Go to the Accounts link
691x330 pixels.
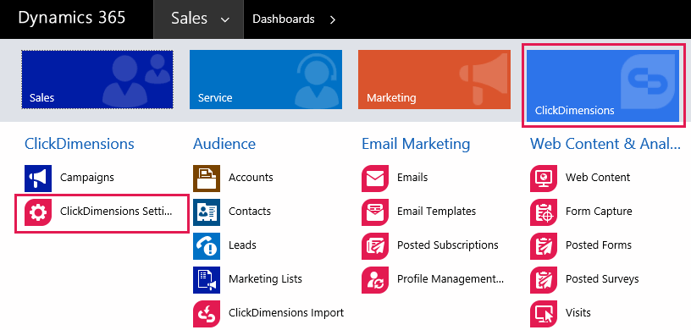click(x=251, y=178)
